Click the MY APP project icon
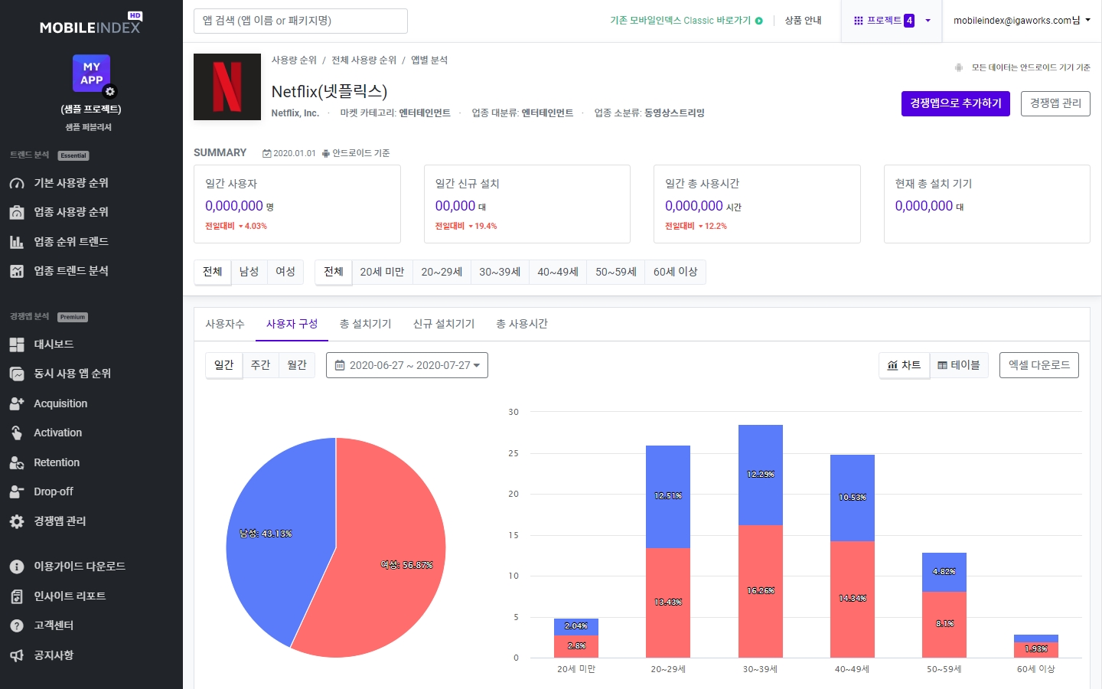This screenshot has height=689, width=1102. click(x=91, y=73)
